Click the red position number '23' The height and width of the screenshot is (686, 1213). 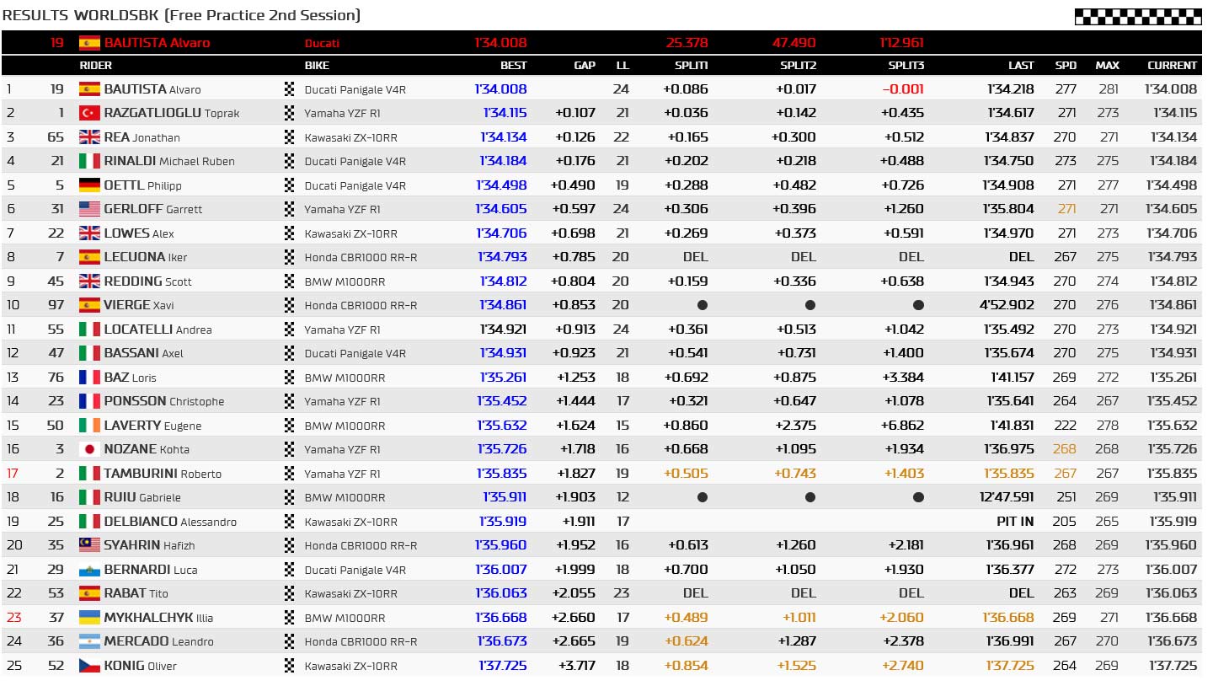pos(14,617)
